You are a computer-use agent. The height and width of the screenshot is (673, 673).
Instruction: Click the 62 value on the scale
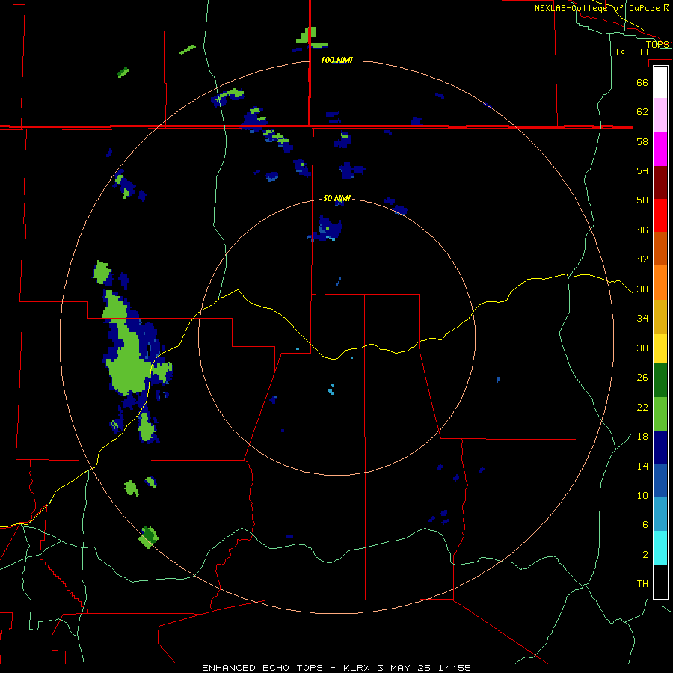click(642, 111)
